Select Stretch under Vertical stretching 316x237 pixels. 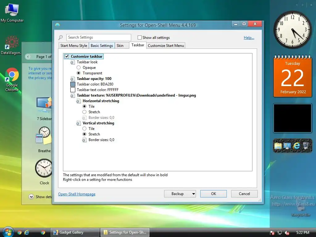click(85, 134)
